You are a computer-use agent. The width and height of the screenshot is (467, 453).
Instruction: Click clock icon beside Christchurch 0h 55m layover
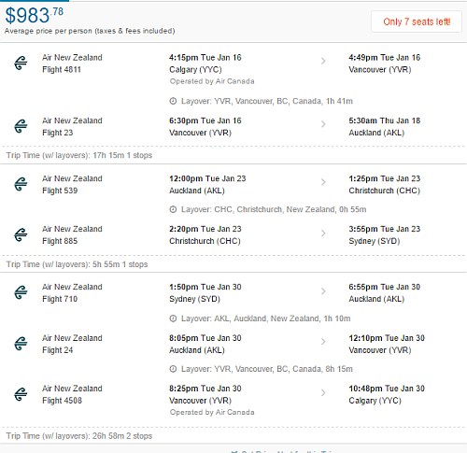pos(173,209)
